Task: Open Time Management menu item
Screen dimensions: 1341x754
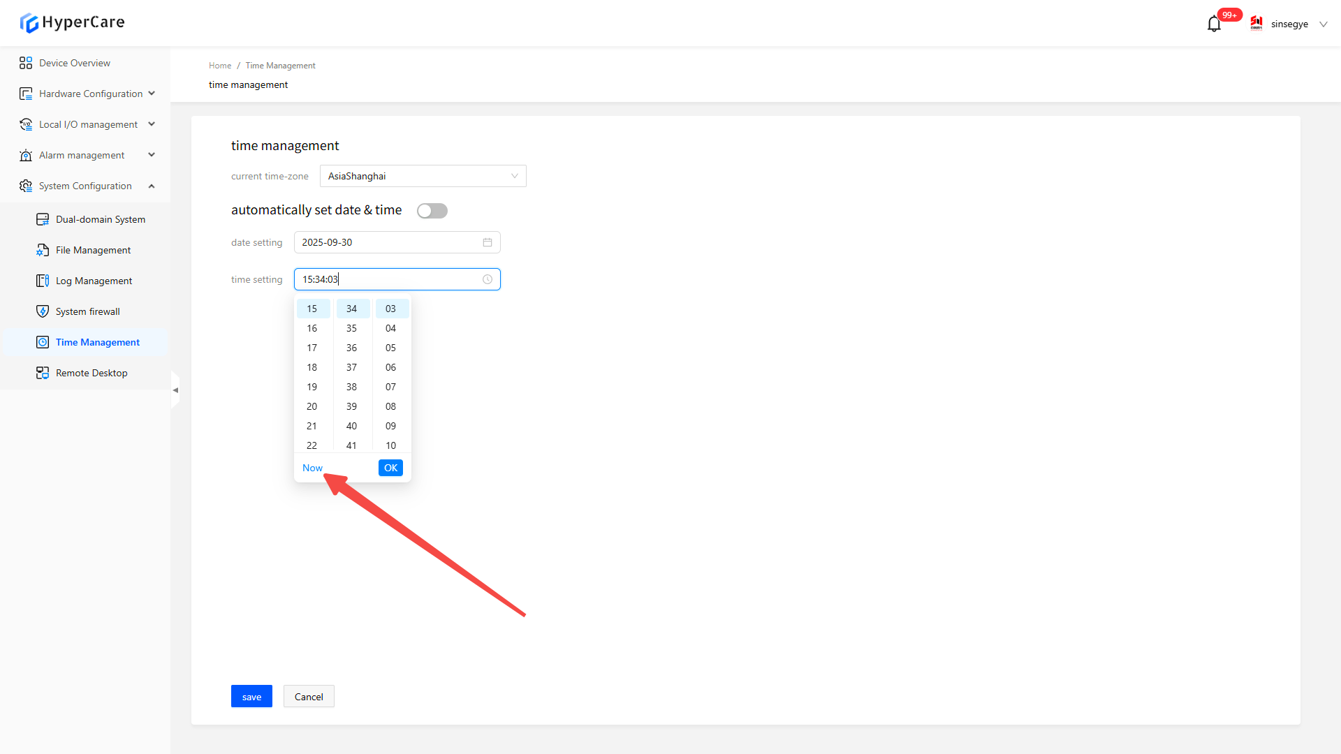Action: (98, 342)
